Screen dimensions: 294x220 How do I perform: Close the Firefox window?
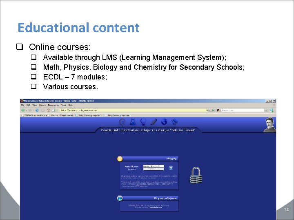coord(274,101)
